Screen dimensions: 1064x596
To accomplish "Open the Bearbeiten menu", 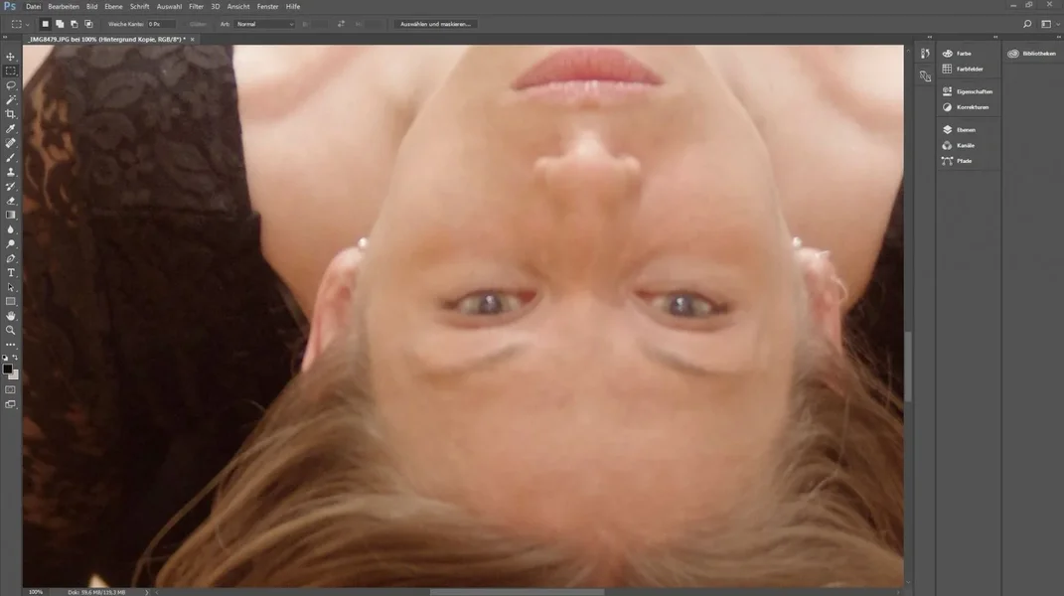I will point(64,7).
